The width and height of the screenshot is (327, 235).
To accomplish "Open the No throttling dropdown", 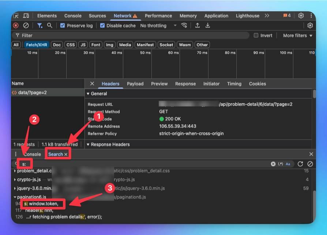I will (x=158, y=26).
